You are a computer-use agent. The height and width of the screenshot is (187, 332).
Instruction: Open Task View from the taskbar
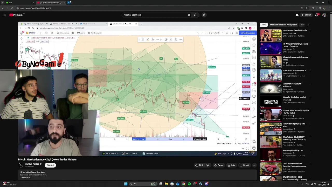161,184
